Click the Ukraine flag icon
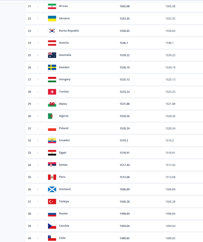The image size is (203, 242). coord(52,19)
